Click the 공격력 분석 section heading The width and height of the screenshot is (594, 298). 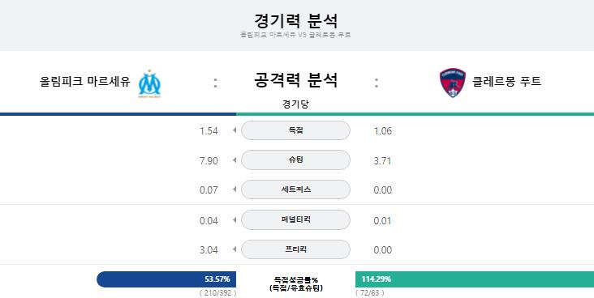tap(295, 80)
